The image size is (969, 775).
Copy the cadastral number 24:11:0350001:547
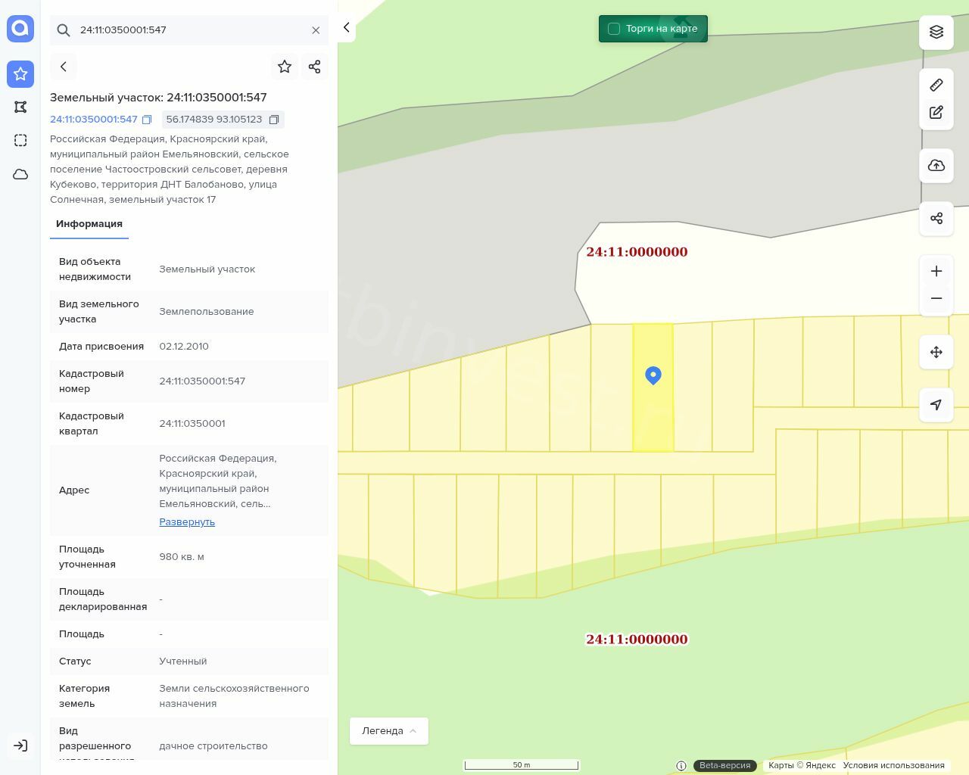pyautogui.click(x=147, y=120)
